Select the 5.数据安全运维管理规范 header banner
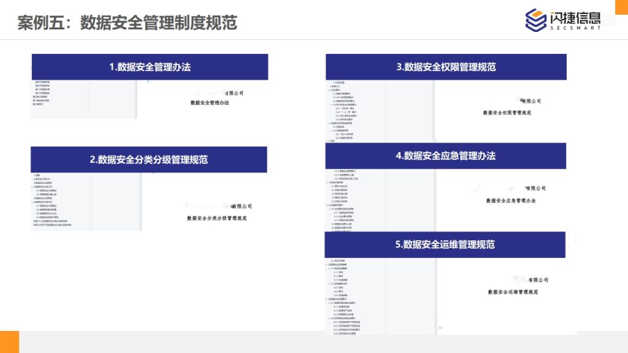This screenshot has height=353, width=628. pos(445,245)
